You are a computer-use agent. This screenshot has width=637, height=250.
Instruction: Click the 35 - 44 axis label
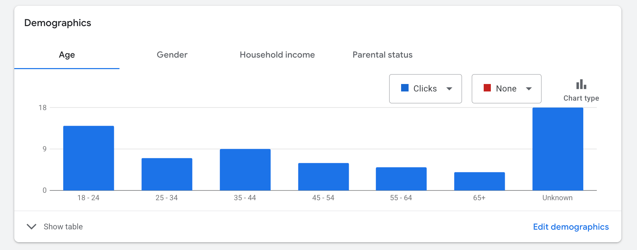245,197
